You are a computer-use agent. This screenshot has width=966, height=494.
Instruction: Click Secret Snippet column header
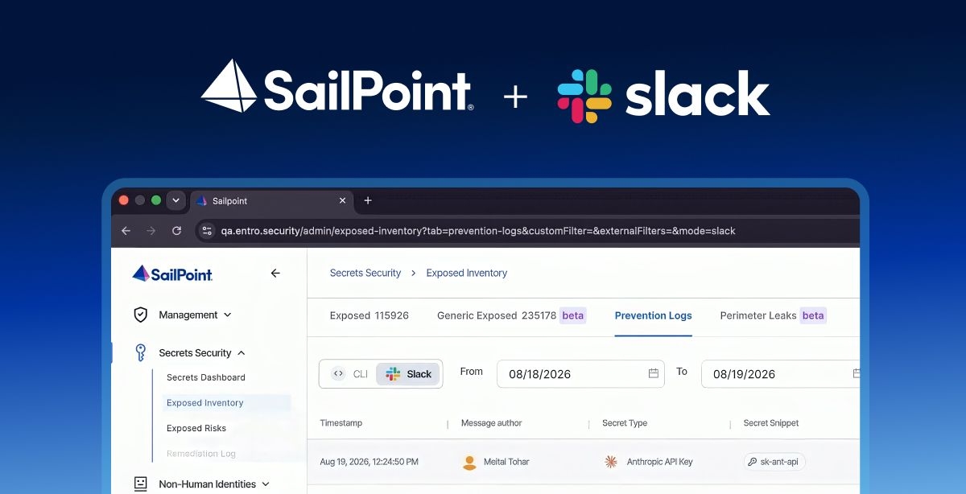tap(771, 423)
